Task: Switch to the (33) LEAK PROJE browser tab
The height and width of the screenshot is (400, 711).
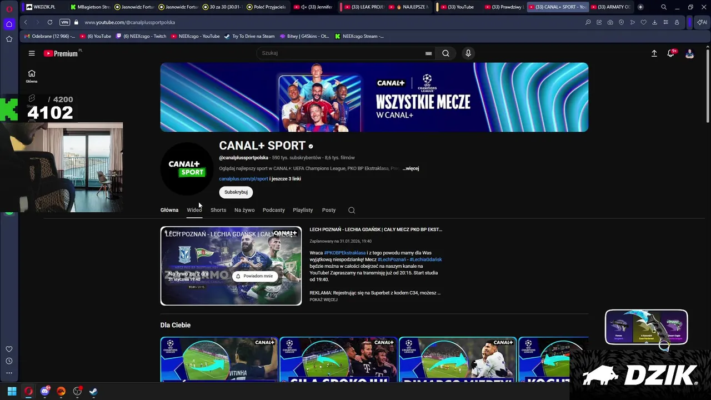Action: pos(364,7)
